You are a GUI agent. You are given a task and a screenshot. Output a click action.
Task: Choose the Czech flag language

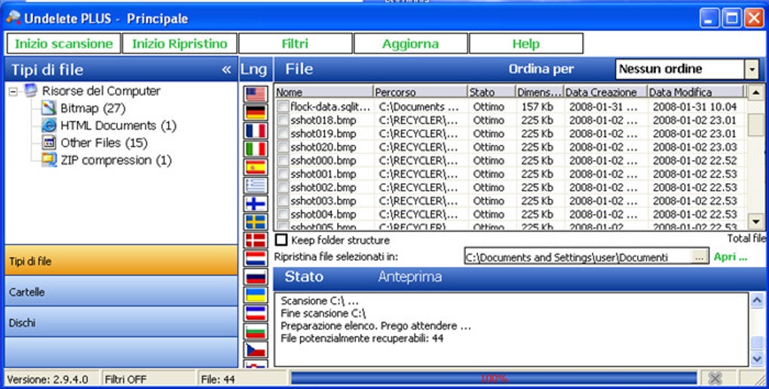point(256,349)
